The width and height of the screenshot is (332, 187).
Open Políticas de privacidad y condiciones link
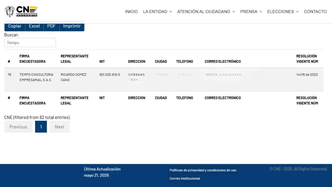point(203,170)
